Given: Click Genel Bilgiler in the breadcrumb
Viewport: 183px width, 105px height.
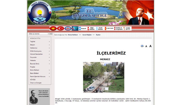Looking at the screenshot, I should tap(87, 35).
